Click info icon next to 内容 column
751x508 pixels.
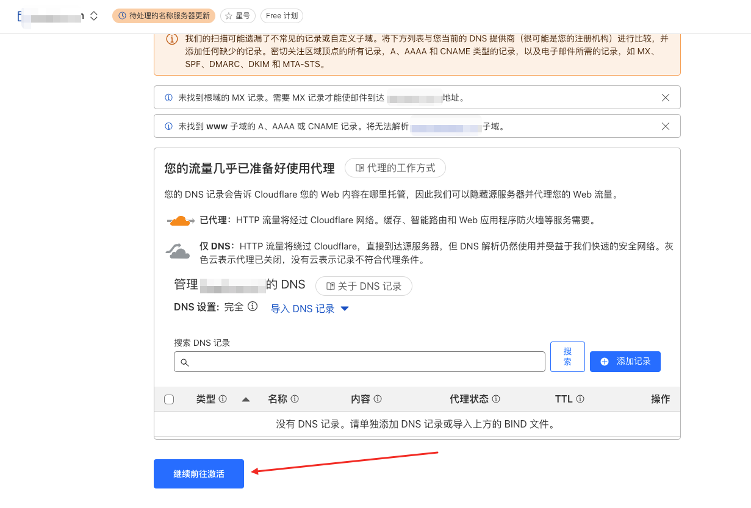[x=378, y=399]
